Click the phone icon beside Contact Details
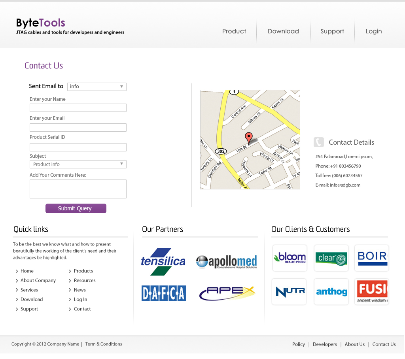This screenshot has height=359, width=405. click(x=318, y=142)
